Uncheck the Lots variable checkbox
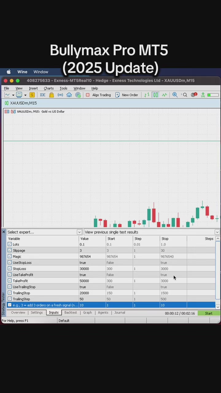This screenshot has height=393, width=221. coord(10,244)
